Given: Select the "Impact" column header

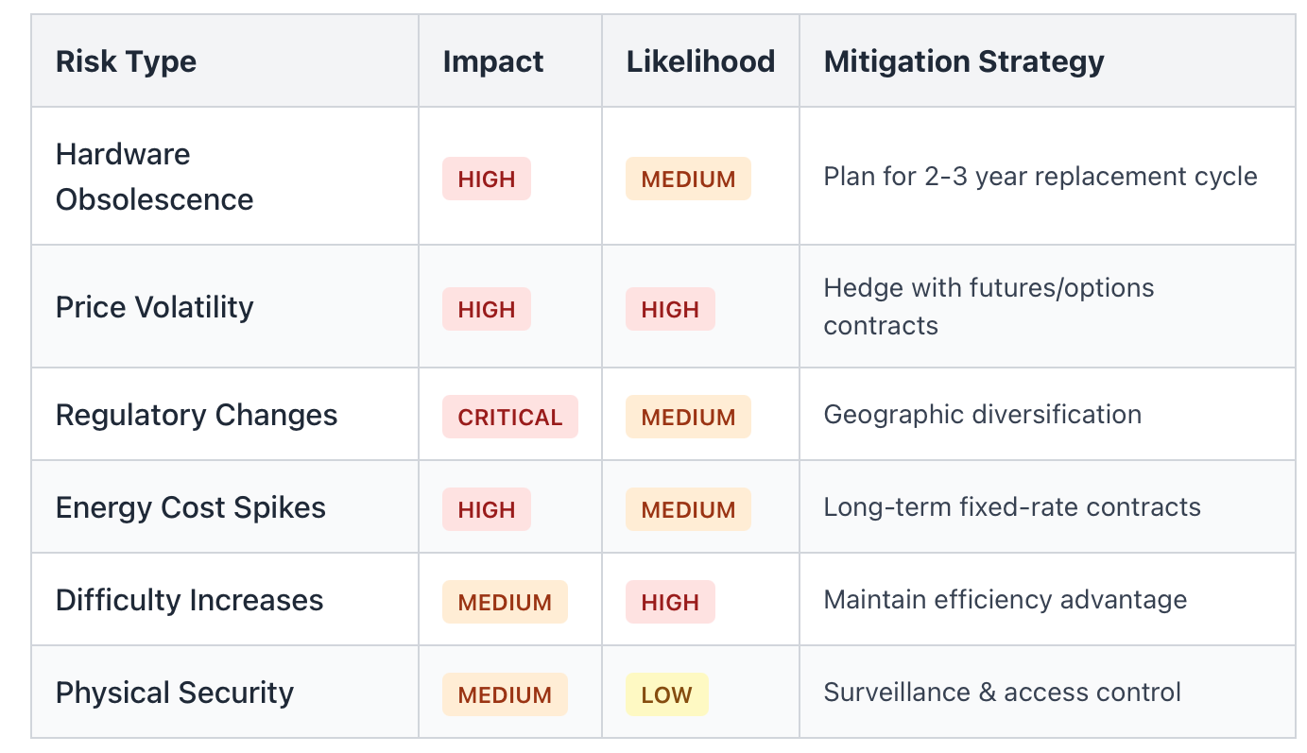Looking at the screenshot, I should 492,62.
